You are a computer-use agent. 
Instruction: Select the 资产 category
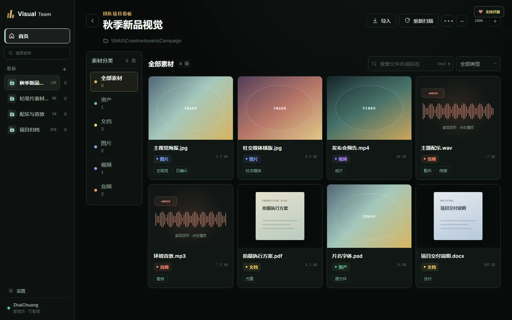pyautogui.click(x=114, y=103)
